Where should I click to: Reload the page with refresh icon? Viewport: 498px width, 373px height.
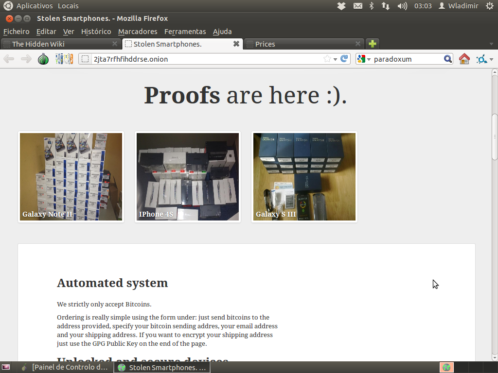[344, 59]
